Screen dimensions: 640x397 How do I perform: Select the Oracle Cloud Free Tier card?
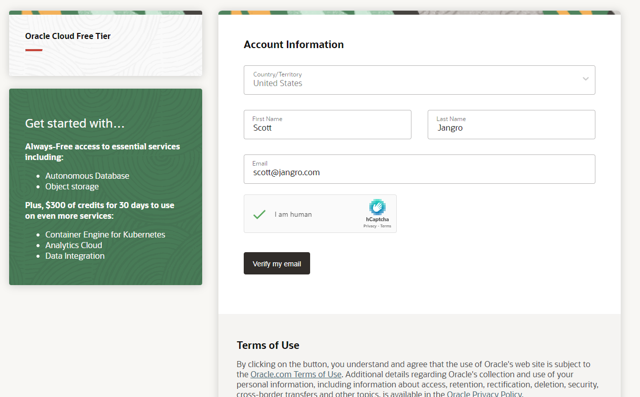[x=105, y=44]
